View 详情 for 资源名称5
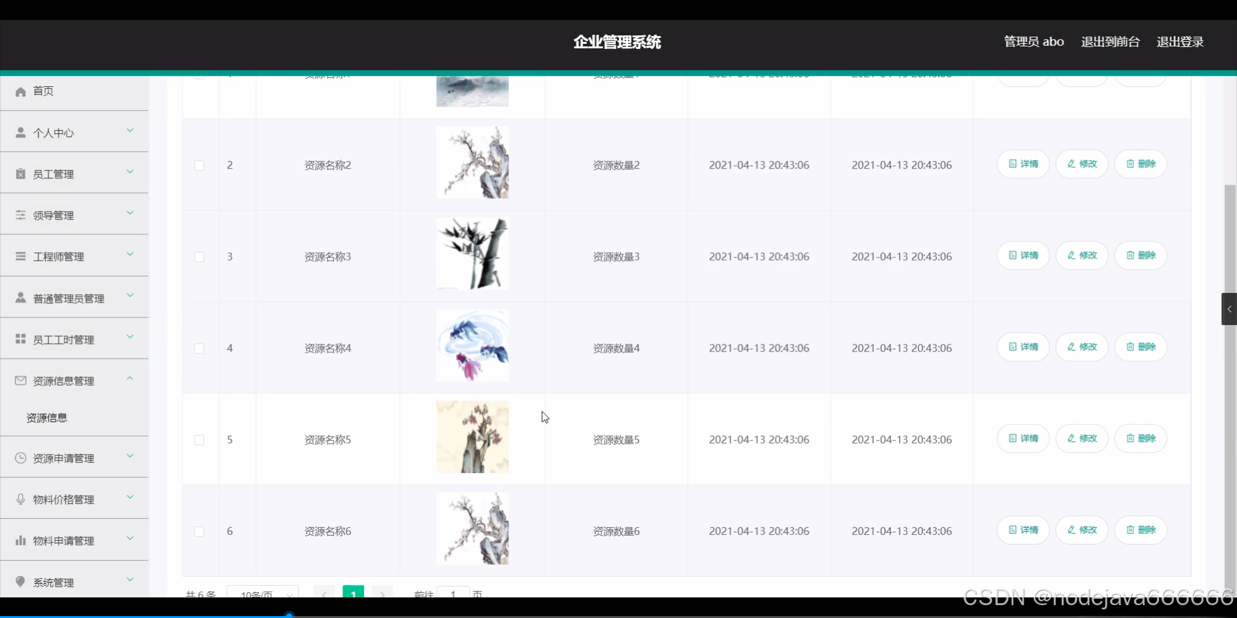 (1023, 438)
